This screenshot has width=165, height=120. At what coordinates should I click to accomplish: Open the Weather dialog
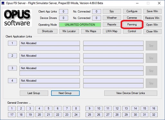(x=112, y=18)
